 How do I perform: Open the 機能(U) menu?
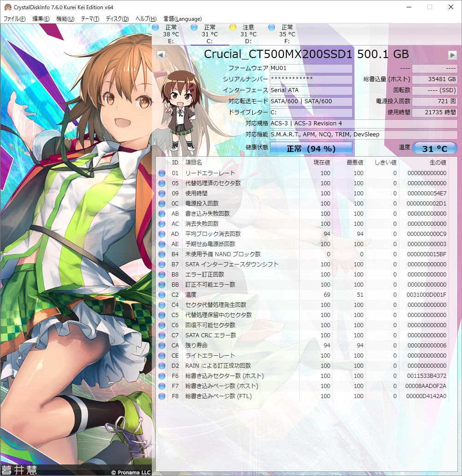pos(65,19)
